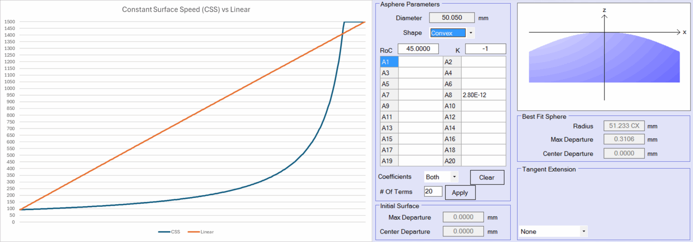Click the Clear button
The width and height of the screenshot is (693, 242).
(487, 177)
